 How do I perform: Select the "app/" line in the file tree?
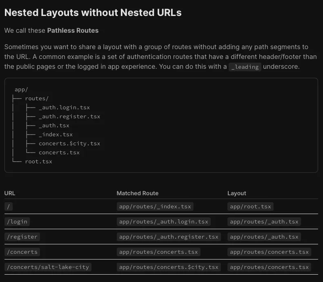pyautogui.click(x=21, y=90)
